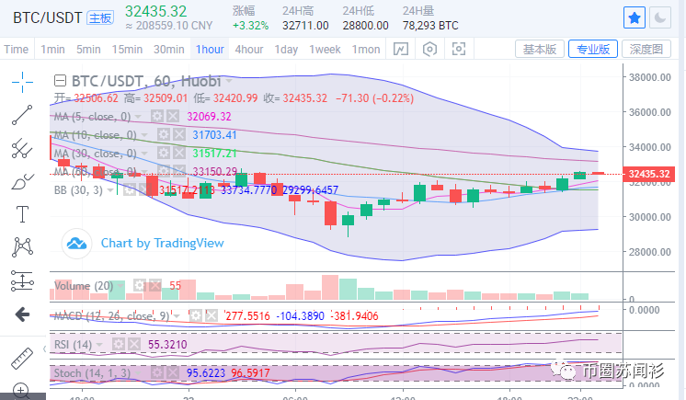
Task: Toggle night mode with the moon button
Action: [661, 17]
